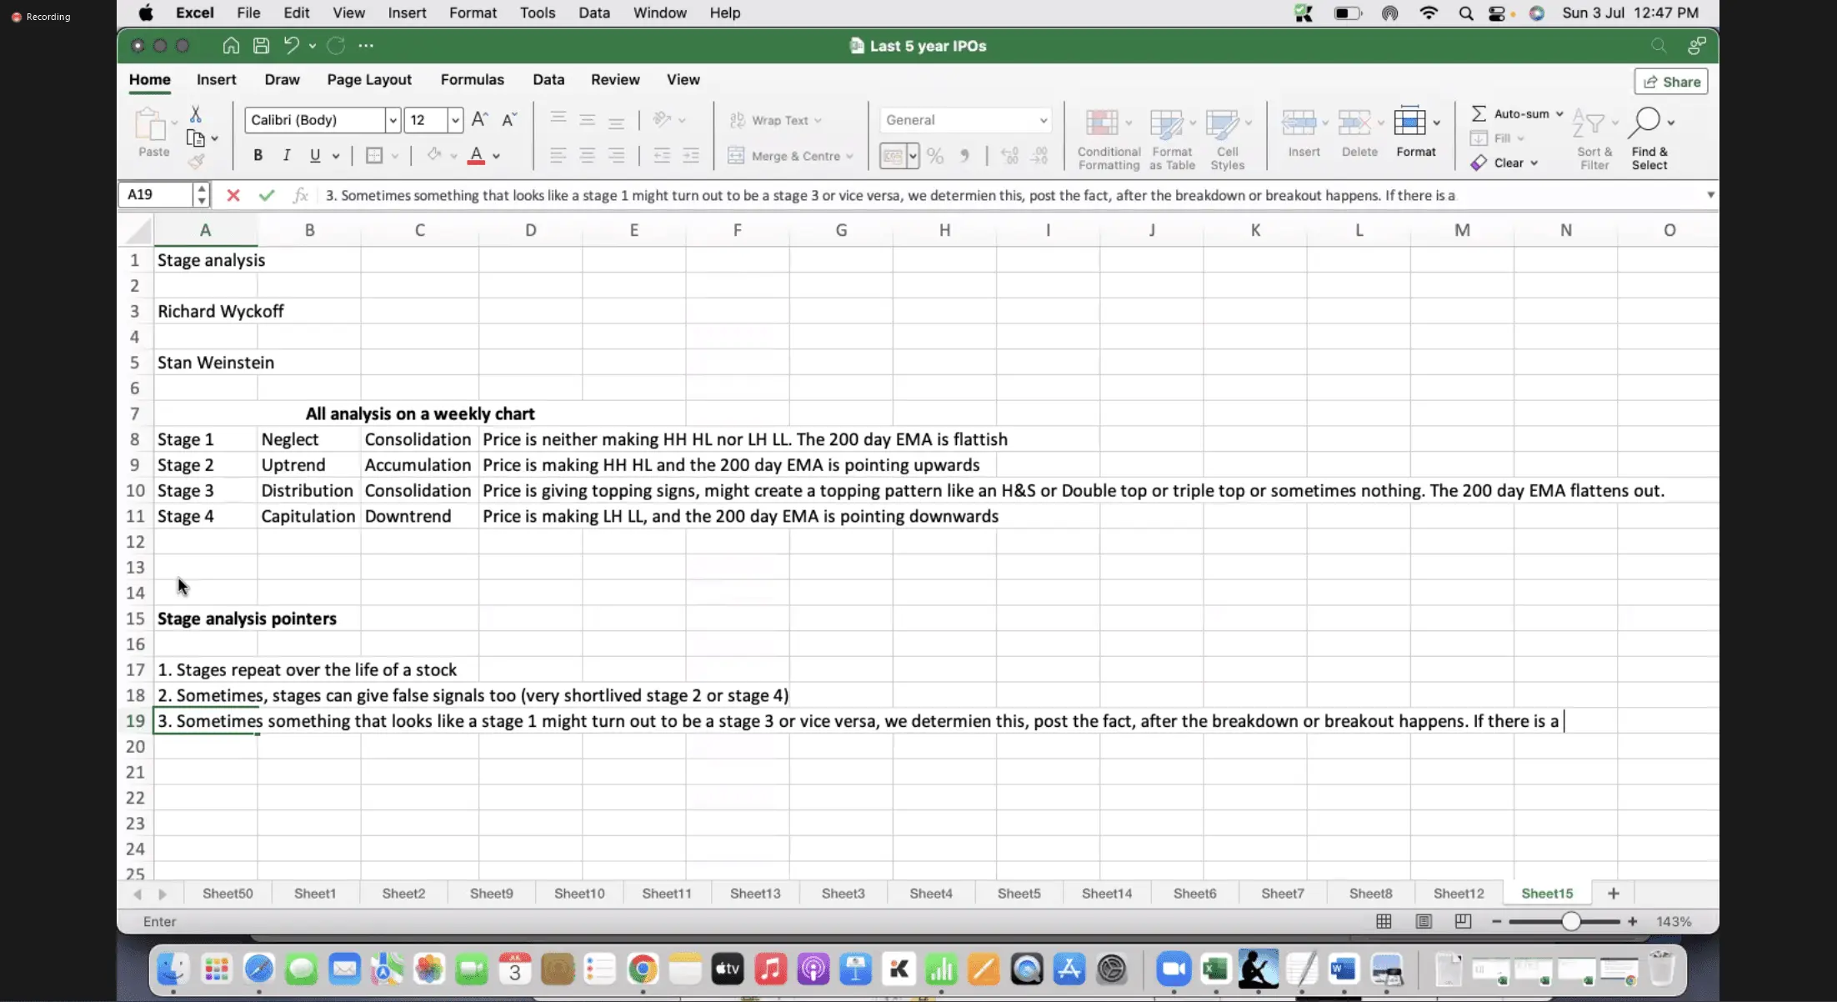Image resolution: width=1837 pixels, height=1002 pixels.
Task: Confirm cell entry with green checkmark
Action: click(267, 195)
